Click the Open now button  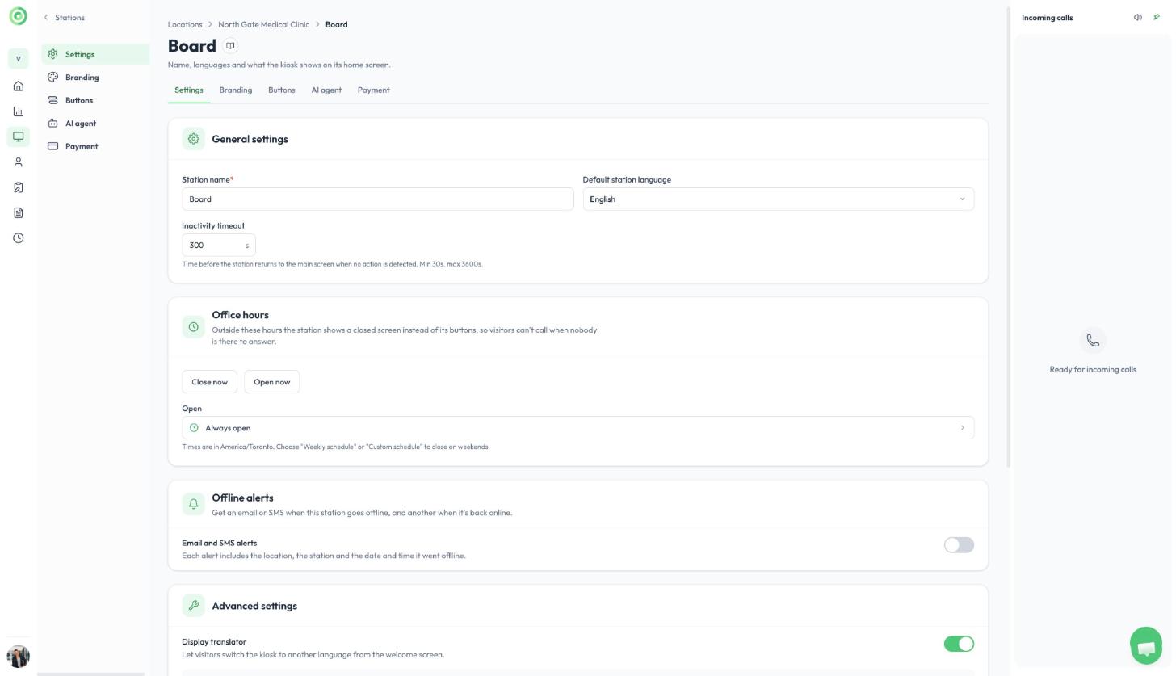pyautogui.click(x=271, y=382)
